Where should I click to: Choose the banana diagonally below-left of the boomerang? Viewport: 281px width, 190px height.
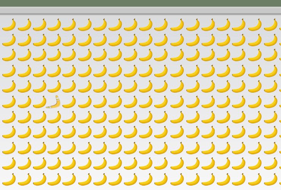tap(39, 117)
